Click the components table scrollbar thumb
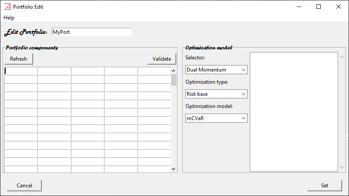 click(x=174, y=80)
